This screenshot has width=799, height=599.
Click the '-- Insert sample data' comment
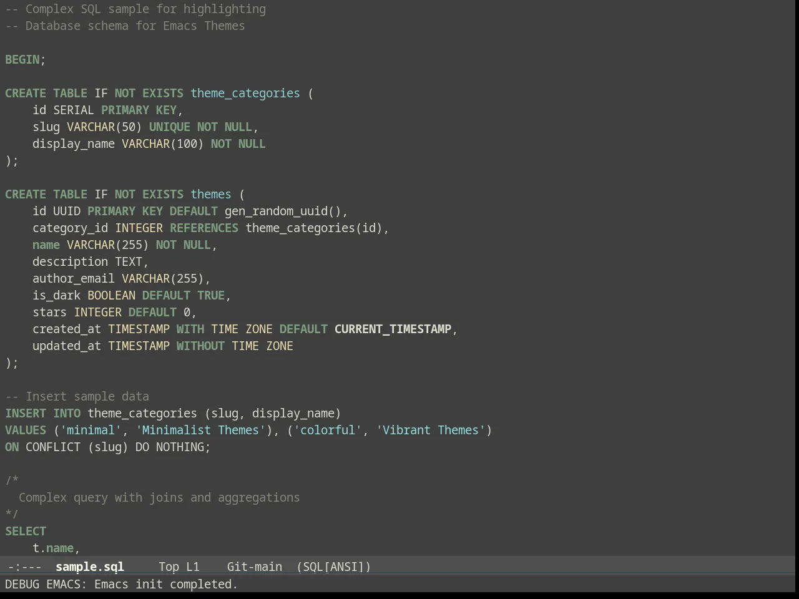point(77,396)
